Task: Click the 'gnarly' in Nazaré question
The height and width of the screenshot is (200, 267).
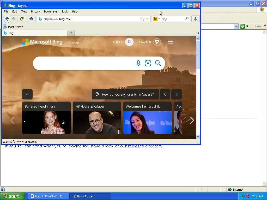Action: (x=125, y=94)
